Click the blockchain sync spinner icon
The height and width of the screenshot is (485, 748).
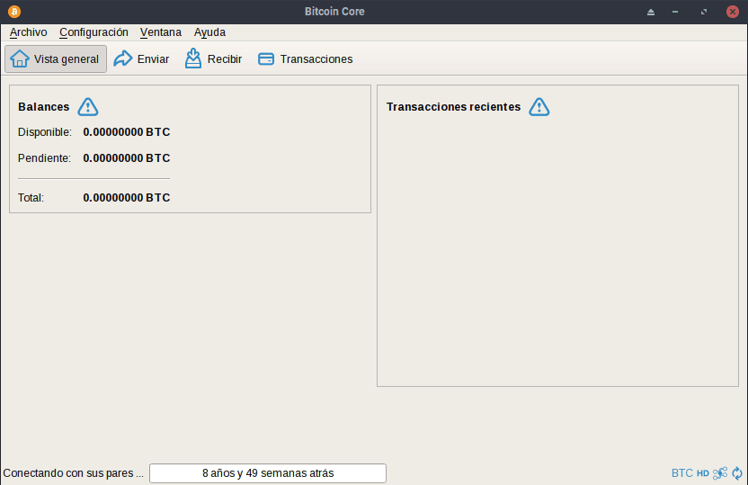(737, 473)
